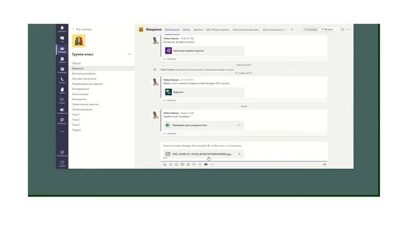Open the Sticker picker
Screen dimensions: 406x228
point(188,165)
